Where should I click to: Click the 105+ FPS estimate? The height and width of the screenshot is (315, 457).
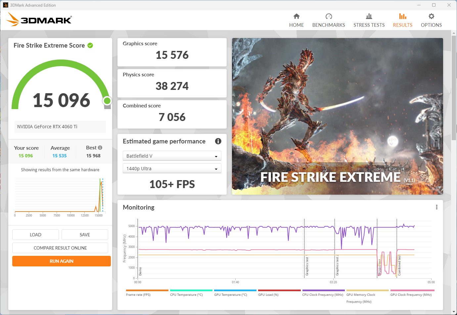click(172, 184)
